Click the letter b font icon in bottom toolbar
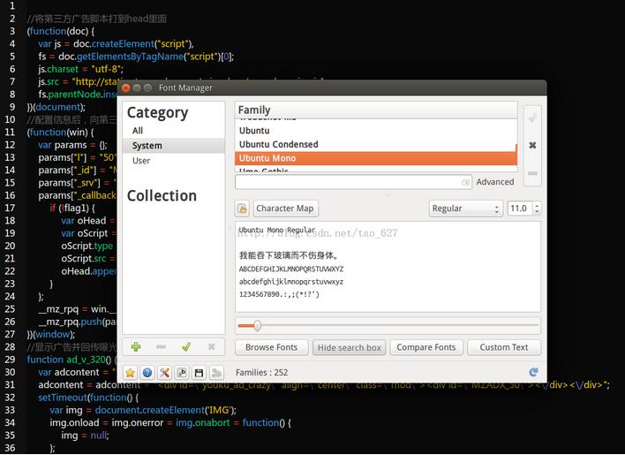625x455 pixels. coord(182,373)
